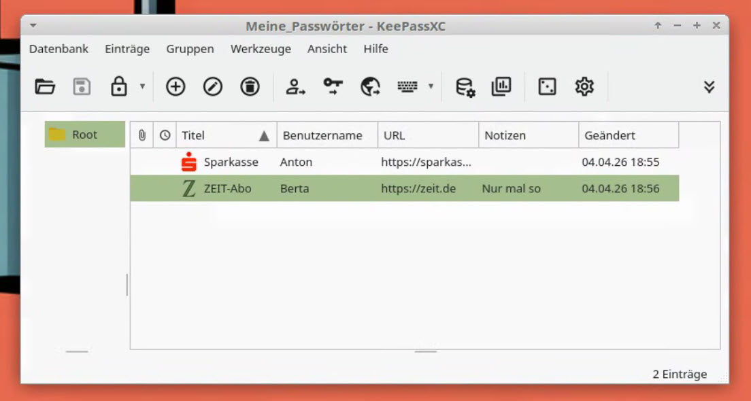Copy username to clipboard icon

point(296,87)
